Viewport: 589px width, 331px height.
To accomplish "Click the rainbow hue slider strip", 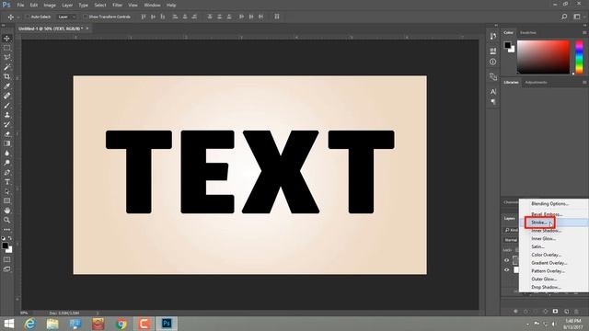I will [579, 57].
